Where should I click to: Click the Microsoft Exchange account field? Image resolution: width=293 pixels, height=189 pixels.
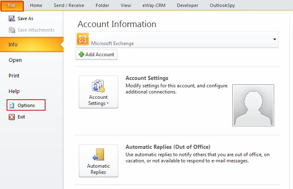point(177,40)
